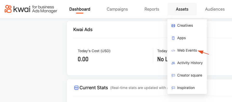Click the orange Kwai camera logo icon
The height and width of the screenshot is (102, 232).
click(8, 9)
